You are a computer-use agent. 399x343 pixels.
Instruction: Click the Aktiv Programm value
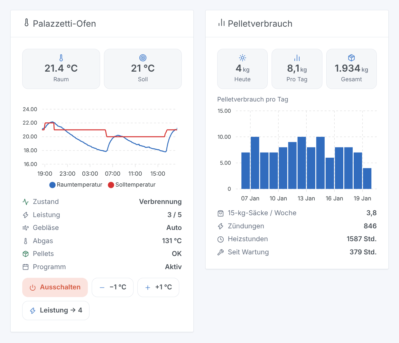pos(173,267)
